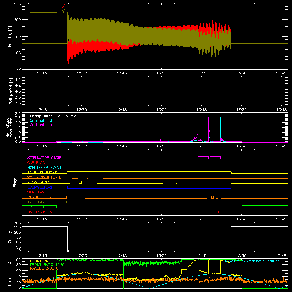Select the A47_FLAG label

[x=36, y=202]
